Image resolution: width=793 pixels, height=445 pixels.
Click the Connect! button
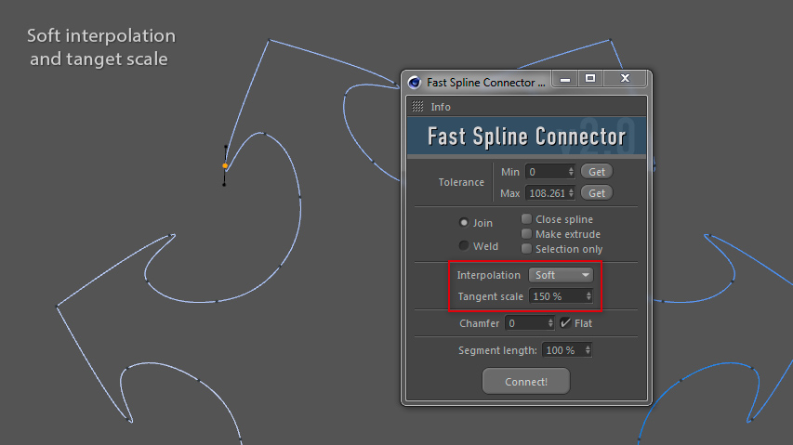tap(526, 381)
